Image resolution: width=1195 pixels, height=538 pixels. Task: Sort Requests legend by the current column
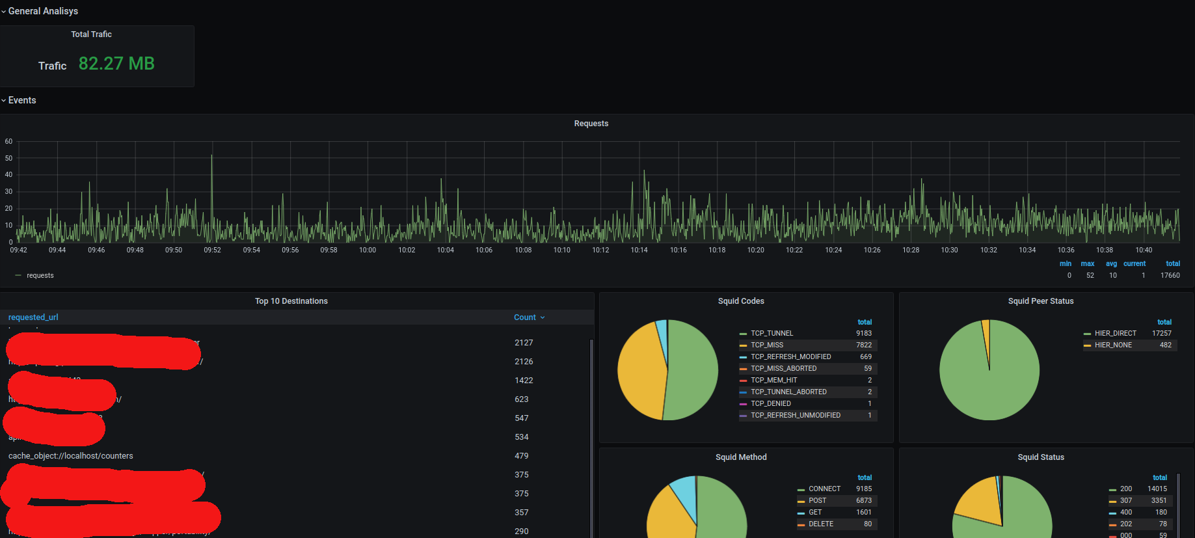(1135, 264)
